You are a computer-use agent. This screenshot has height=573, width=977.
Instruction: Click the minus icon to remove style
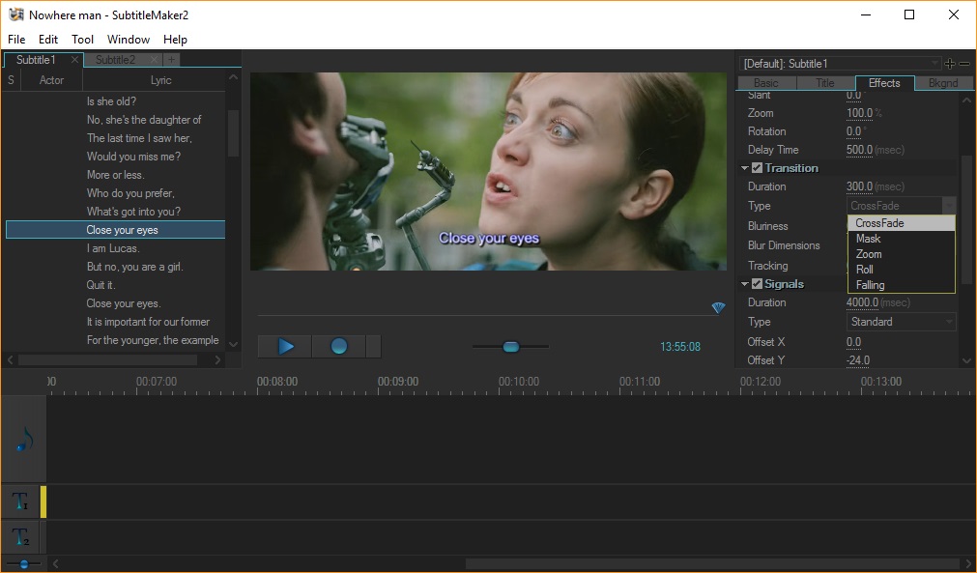963,63
